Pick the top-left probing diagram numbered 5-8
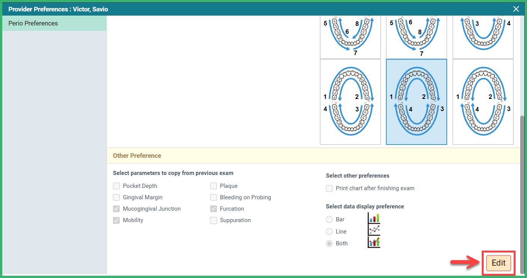This screenshot has height=278, width=527. tap(350, 37)
